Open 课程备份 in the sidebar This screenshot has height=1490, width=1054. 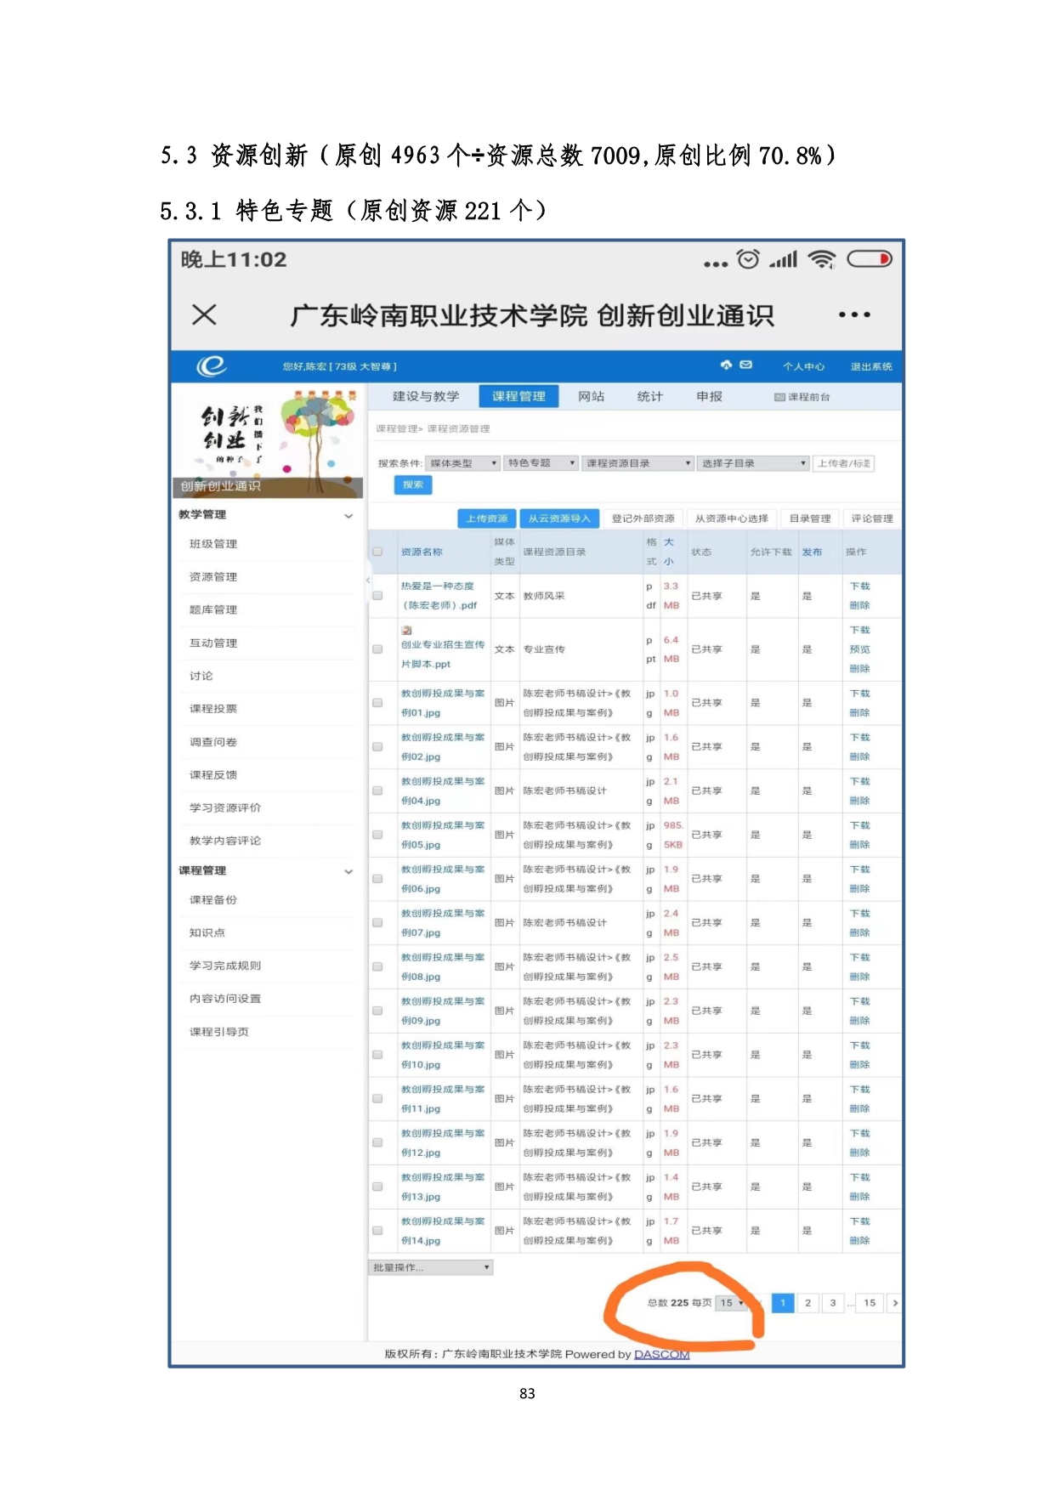213,899
